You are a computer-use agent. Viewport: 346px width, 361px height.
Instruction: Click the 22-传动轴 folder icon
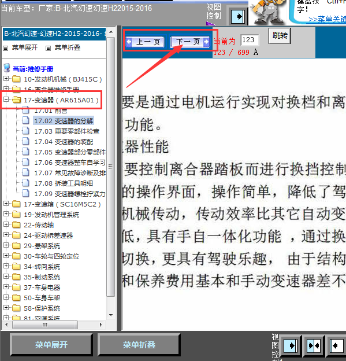[16, 224]
